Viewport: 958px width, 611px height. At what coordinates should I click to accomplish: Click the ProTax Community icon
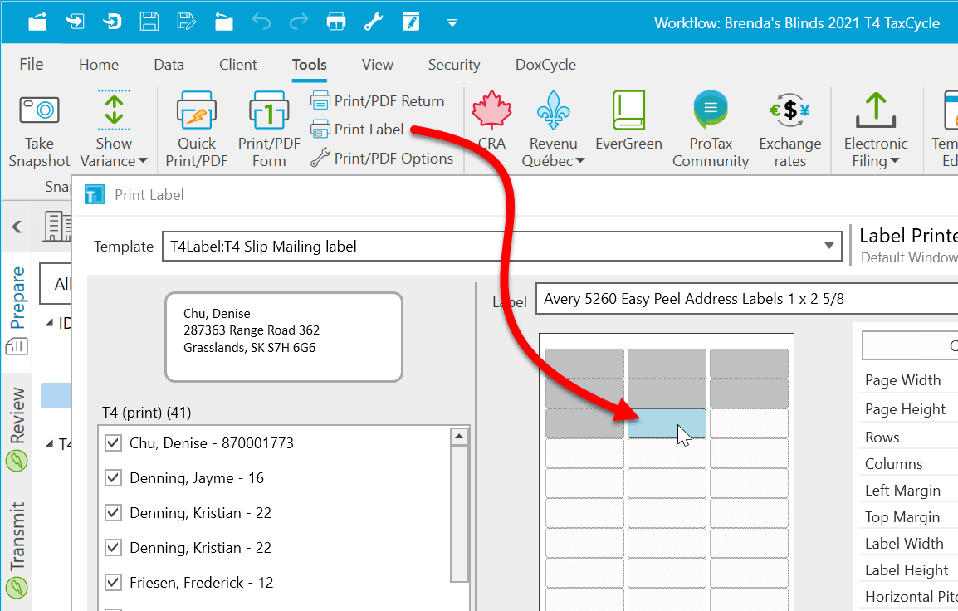(711, 110)
